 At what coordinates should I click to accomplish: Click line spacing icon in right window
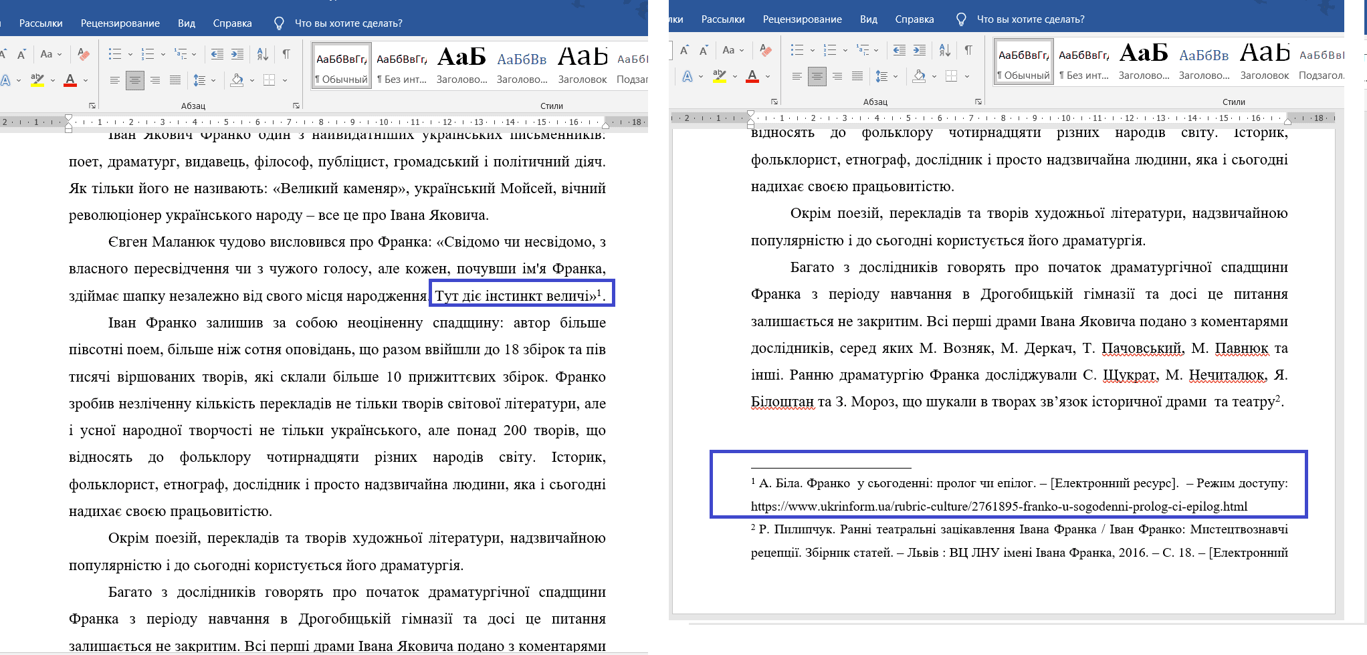click(881, 77)
